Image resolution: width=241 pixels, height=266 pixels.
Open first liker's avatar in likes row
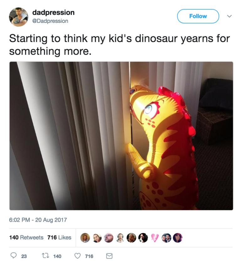(x=85, y=237)
